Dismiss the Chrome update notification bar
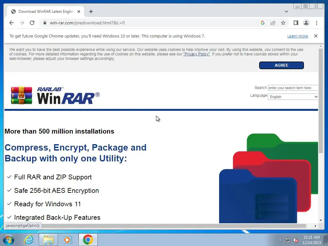This screenshot has height=246, width=328. 316,36
